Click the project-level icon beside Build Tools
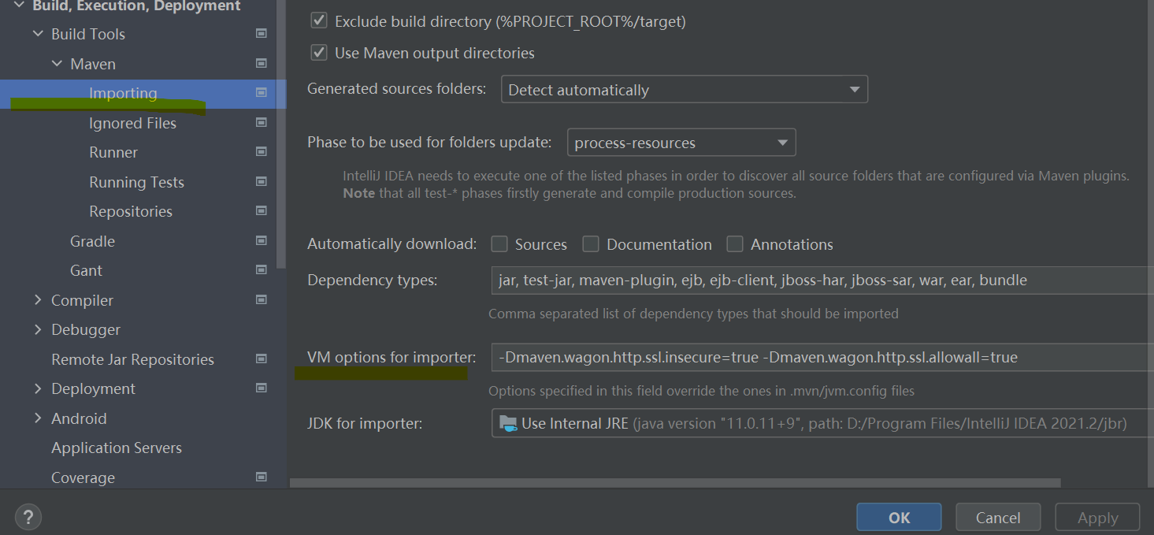The image size is (1154, 535). click(262, 34)
